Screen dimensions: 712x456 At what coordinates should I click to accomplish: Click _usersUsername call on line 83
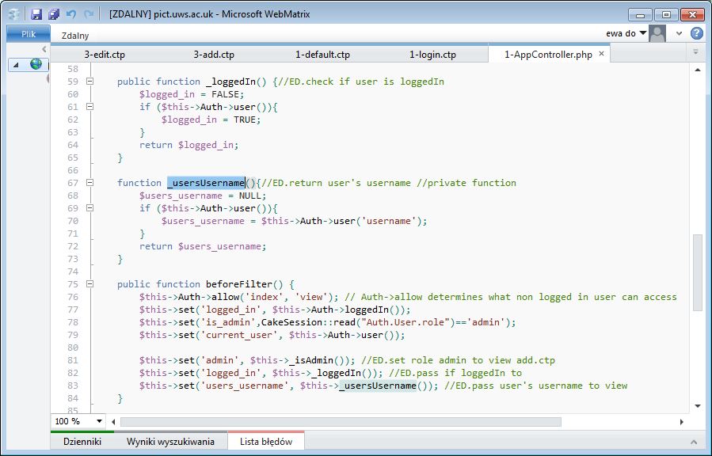tap(378, 386)
